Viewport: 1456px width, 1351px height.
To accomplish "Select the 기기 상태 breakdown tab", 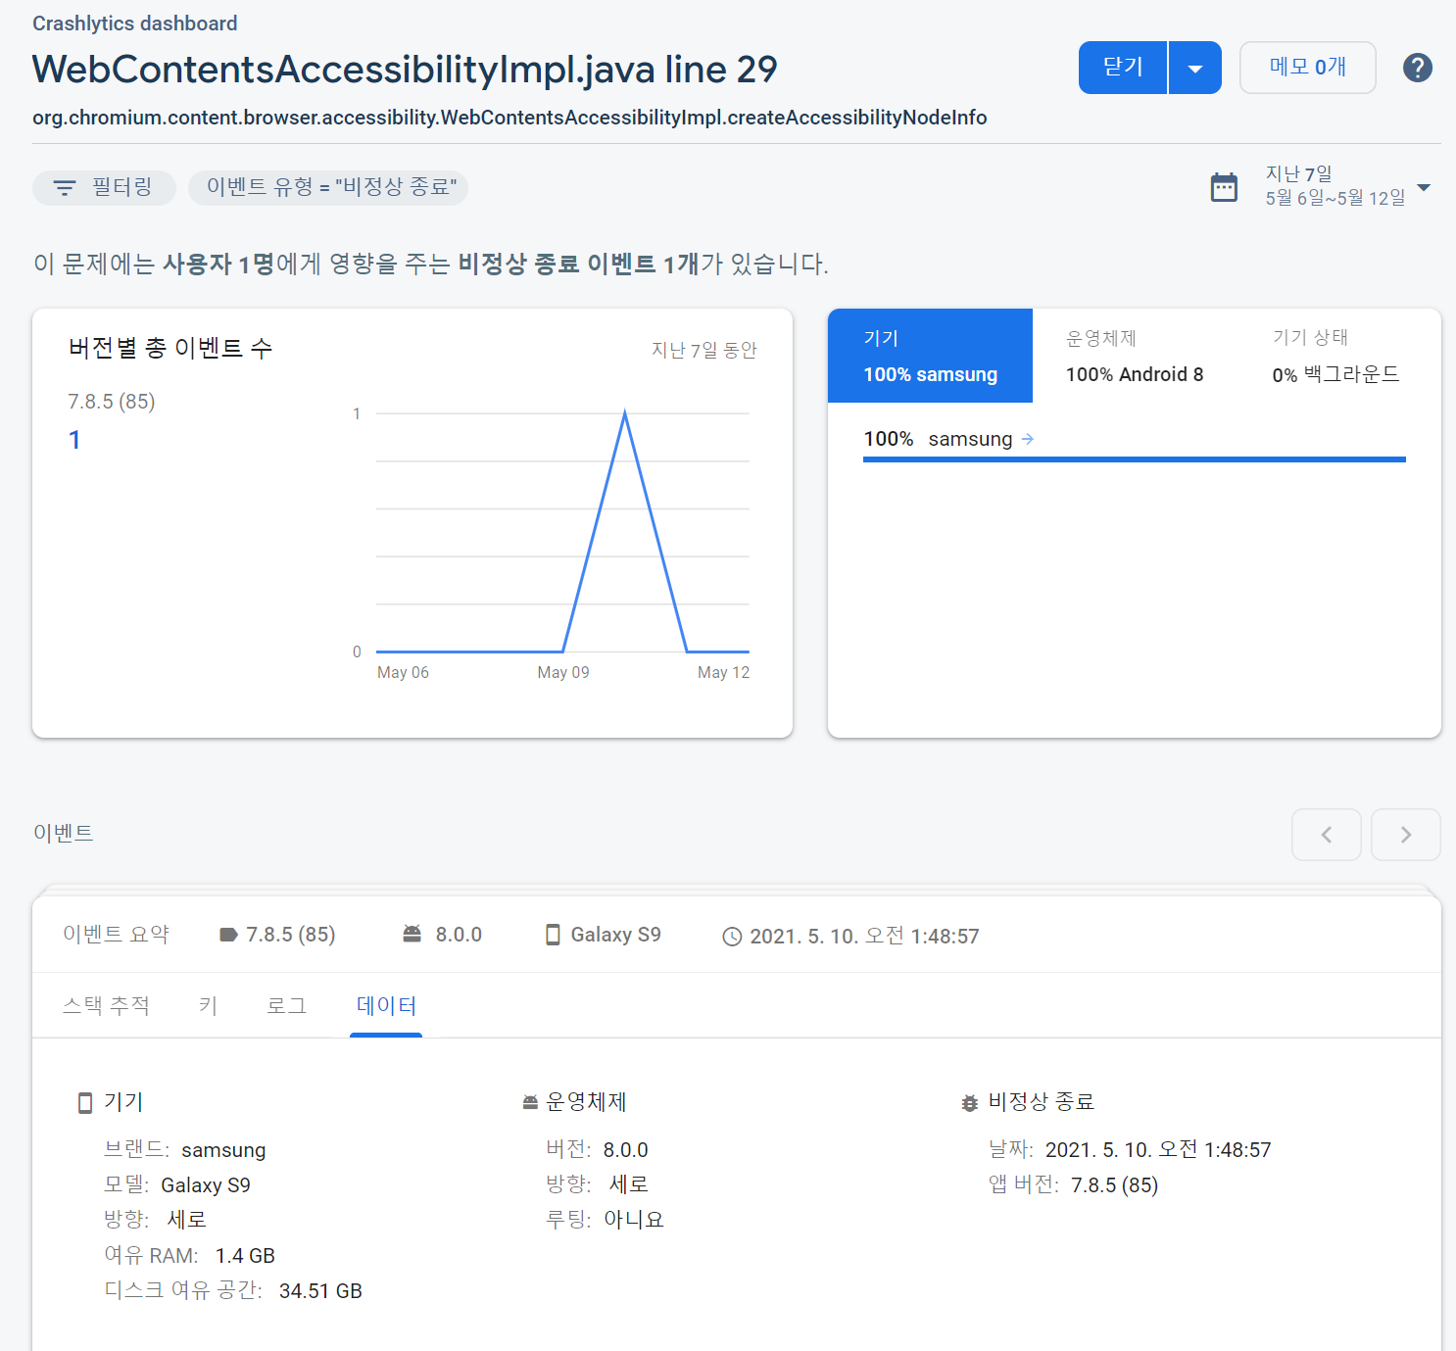I will [x=1335, y=356].
